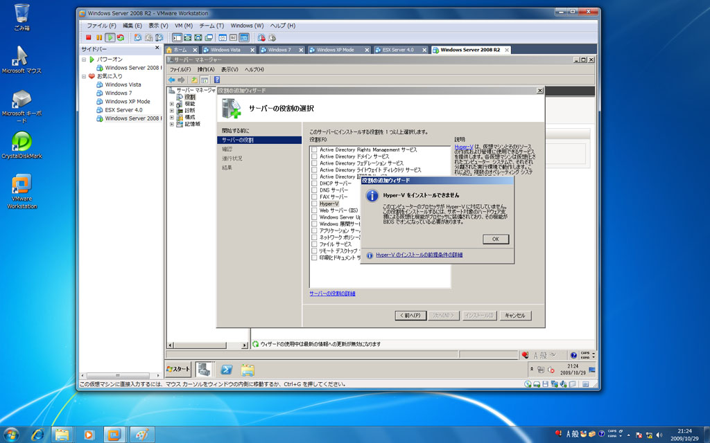Power on the VM with green play icon

tap(110, 37)
